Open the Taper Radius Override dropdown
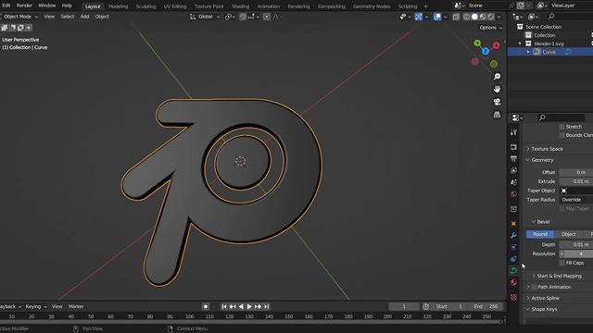This screenshot has height=333, width=593. click(576, 200)
